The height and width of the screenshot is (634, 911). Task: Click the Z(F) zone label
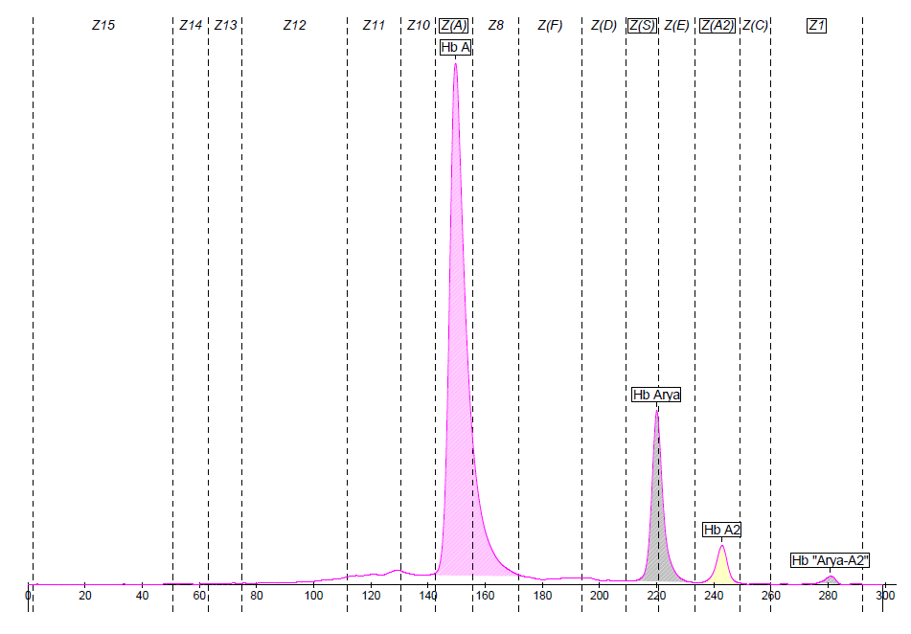(550, 26)
